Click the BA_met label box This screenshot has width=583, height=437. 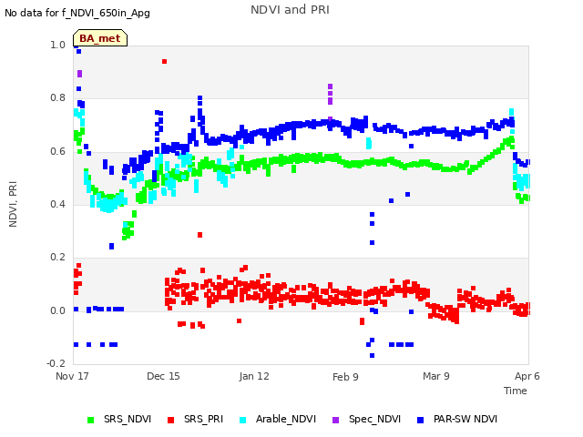point(100,38)
